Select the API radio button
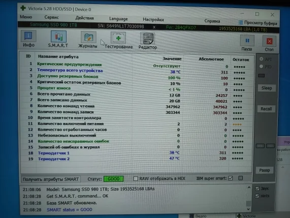The height and width of the screenshot is (218, 290). click(x=262, y=59)
